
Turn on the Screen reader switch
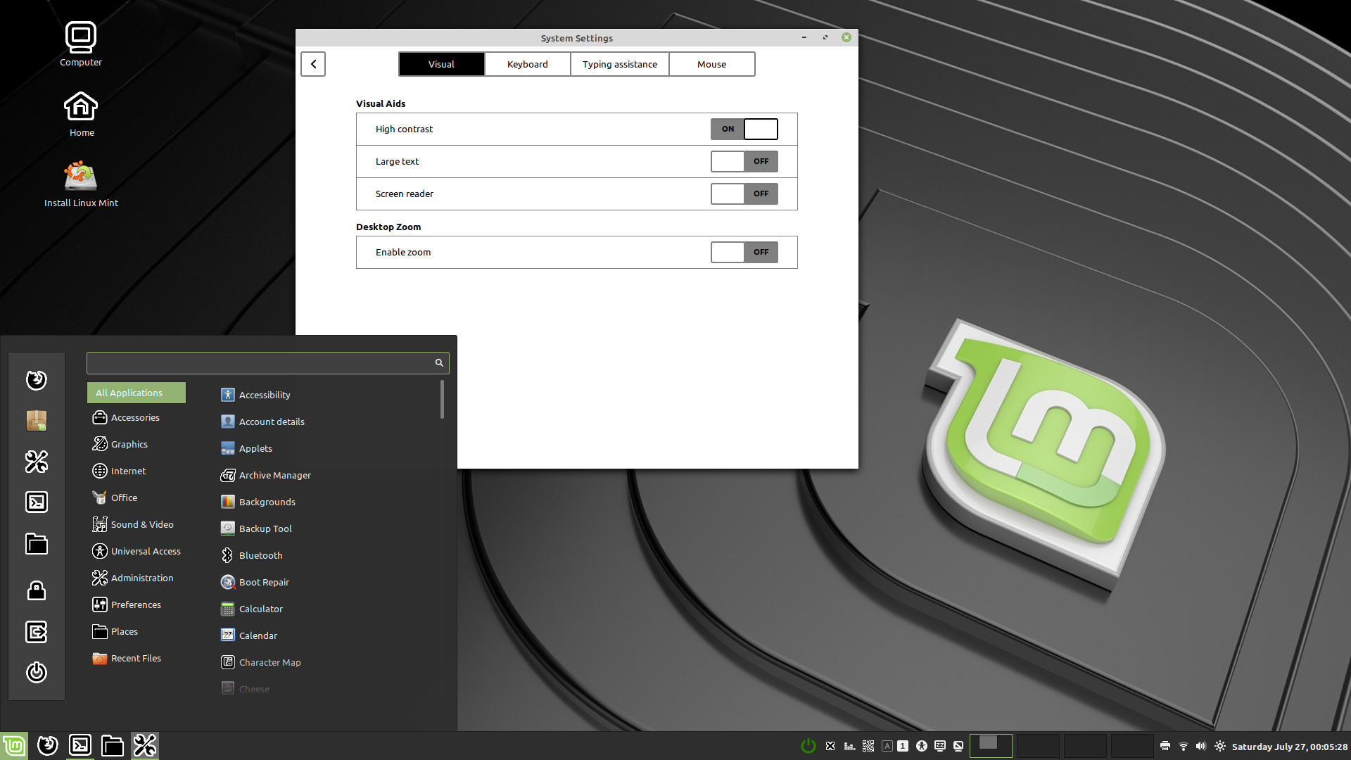coord(744,194)
